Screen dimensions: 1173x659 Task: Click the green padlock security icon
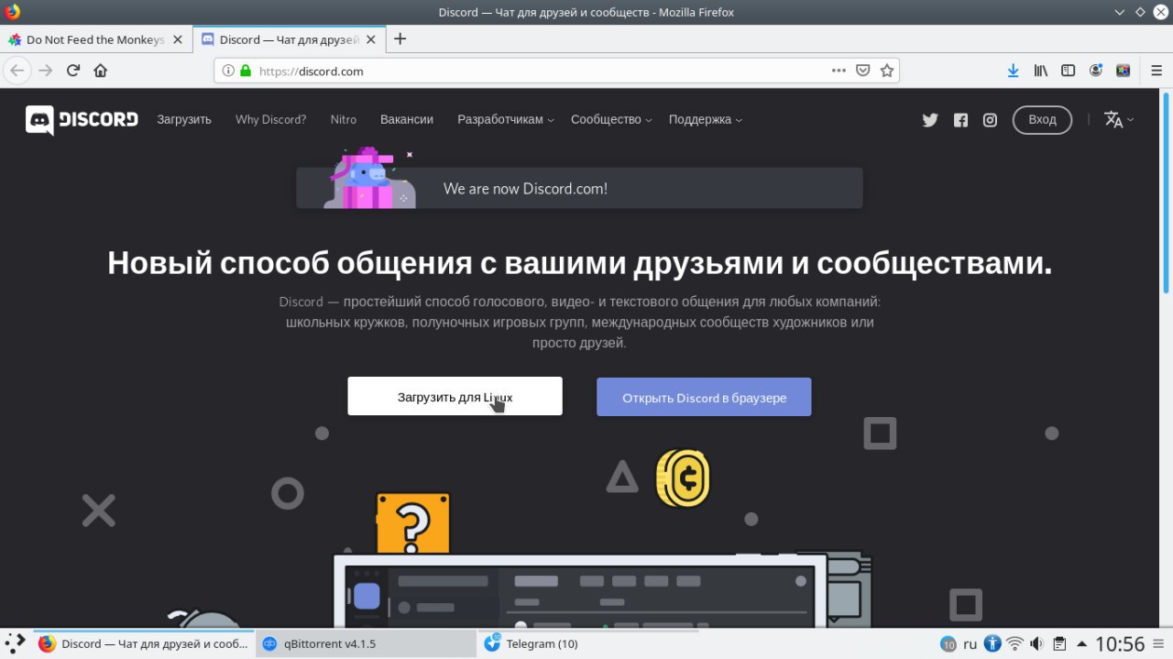pyautogui.click(x=245, y=71)
